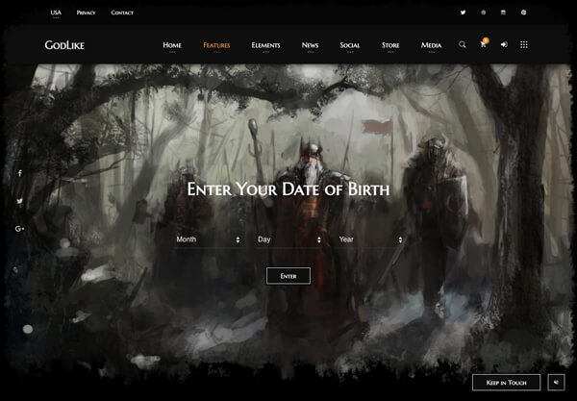Click the Enter button
577x401 pixels.
pyautogui.click(x=288, y=276)
